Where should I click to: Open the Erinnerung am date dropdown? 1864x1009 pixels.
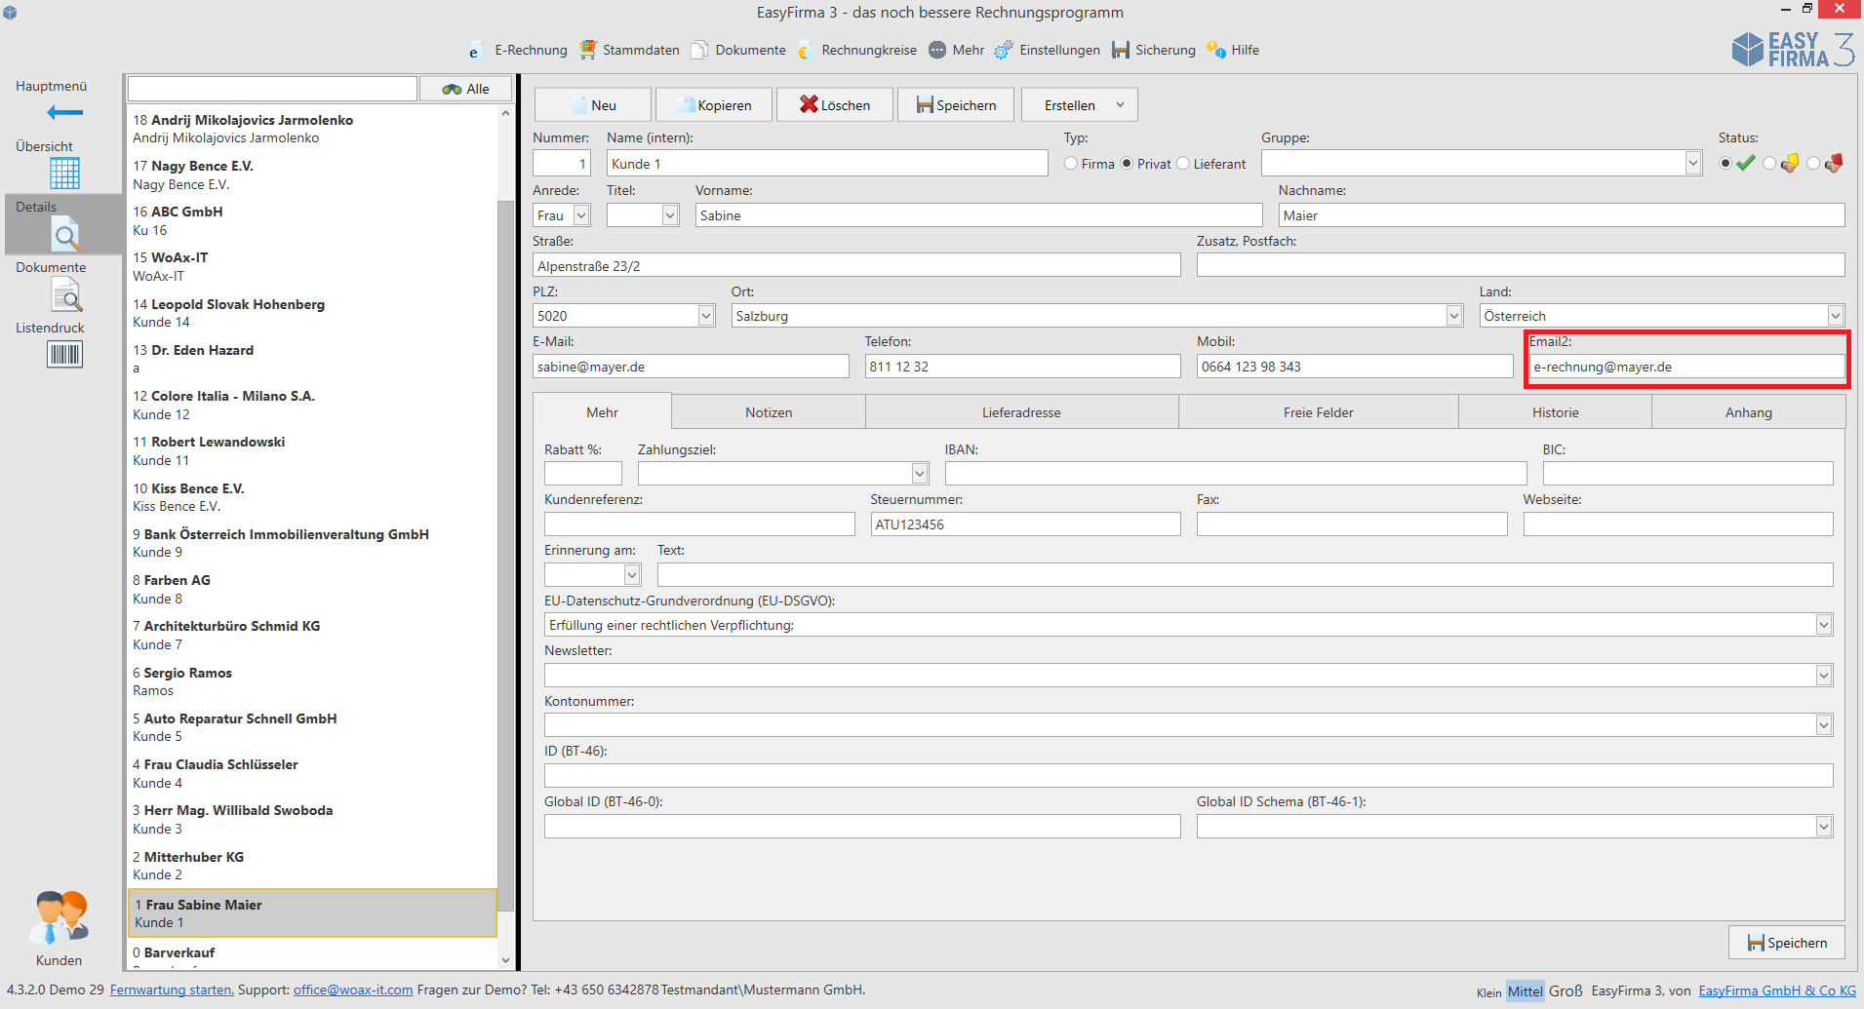(632, 575)
